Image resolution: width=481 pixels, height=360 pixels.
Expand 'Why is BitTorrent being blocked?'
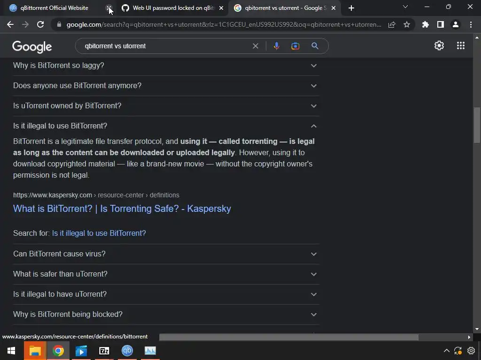coord(166,315)
